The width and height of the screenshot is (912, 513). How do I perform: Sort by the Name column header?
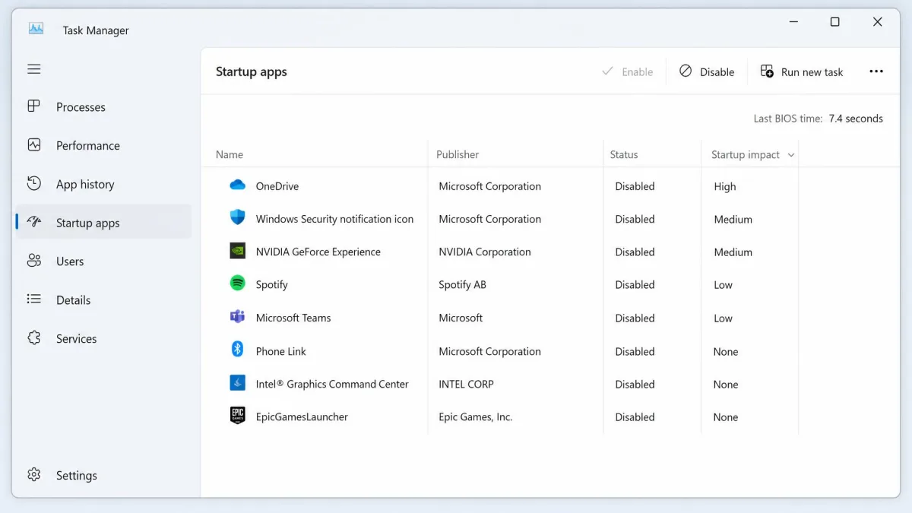[230, 154]
